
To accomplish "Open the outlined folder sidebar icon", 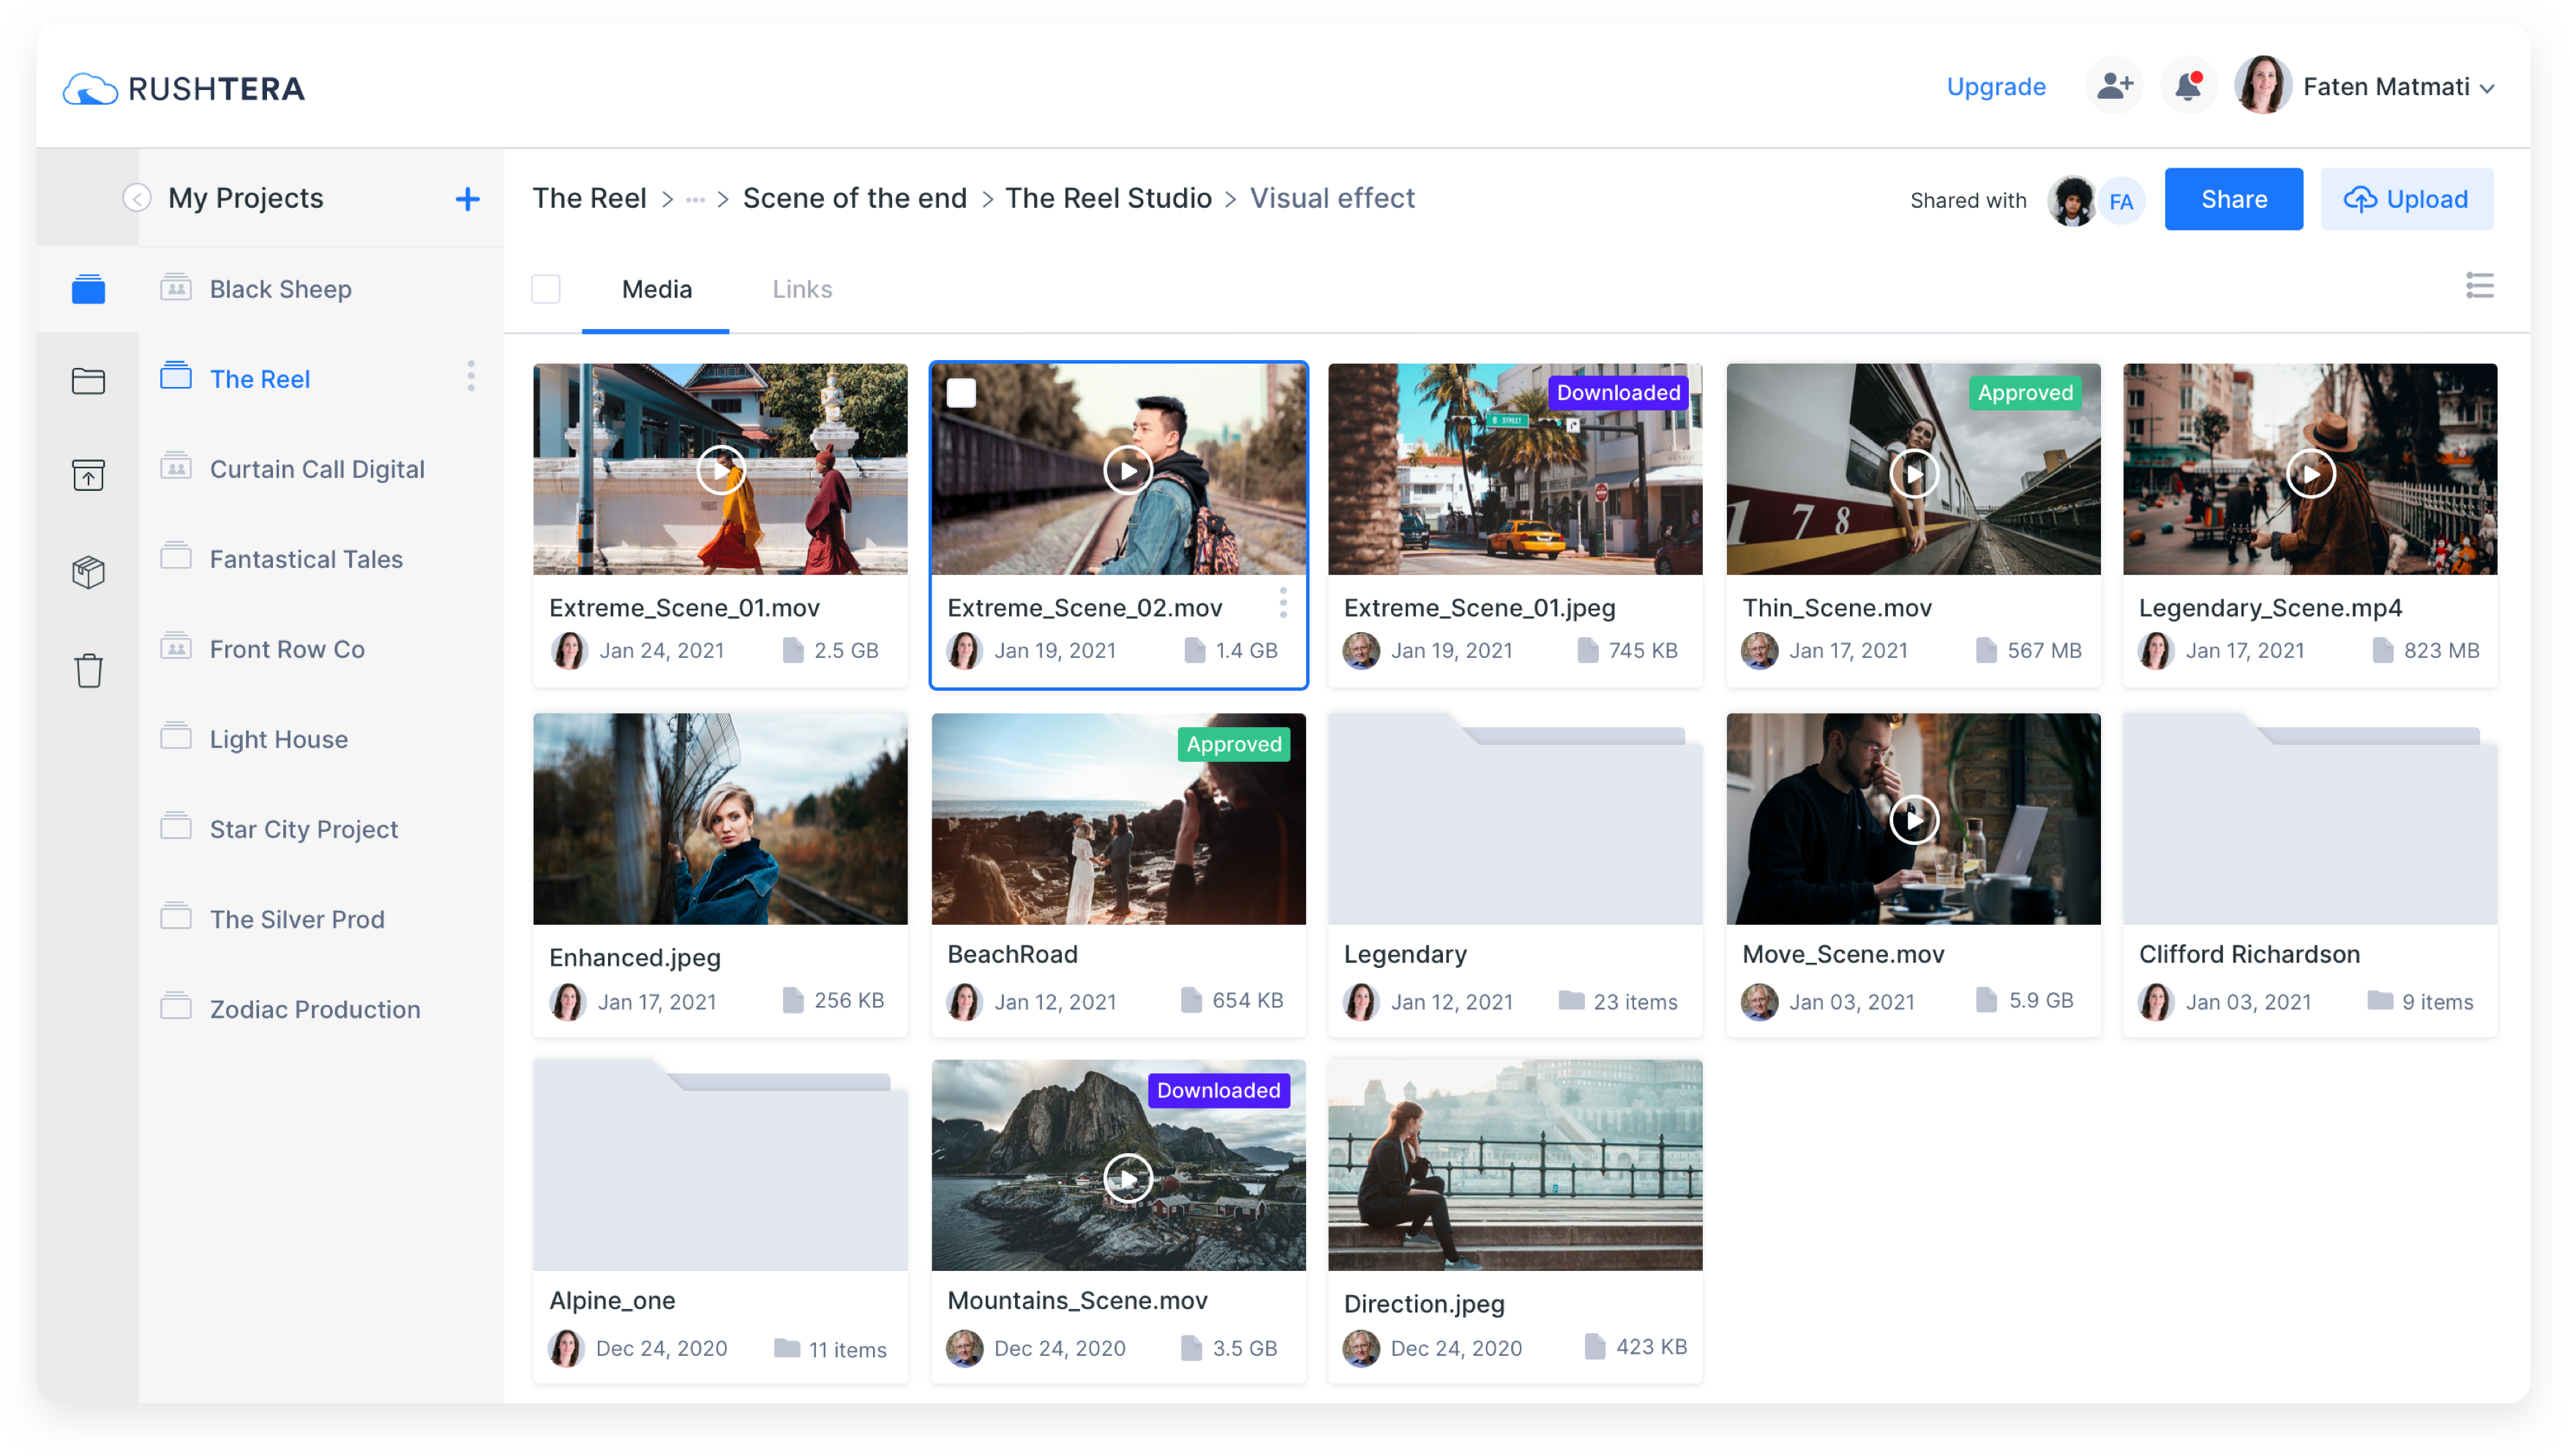I will tap(89, 381).
